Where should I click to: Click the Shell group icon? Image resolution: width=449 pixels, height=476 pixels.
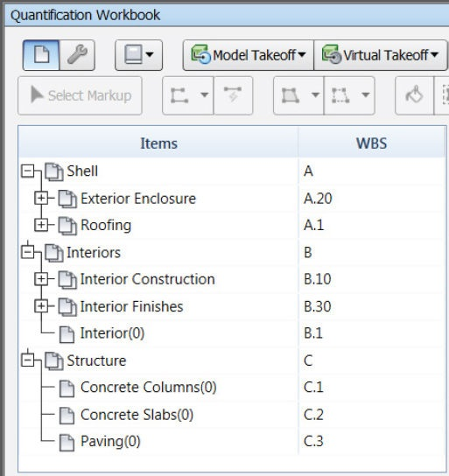54,171
